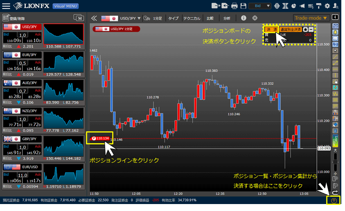The width and height of the screenshot is (345, 211).
Task: Adjust the large/small size slider knob
Action: click(335, 162)
